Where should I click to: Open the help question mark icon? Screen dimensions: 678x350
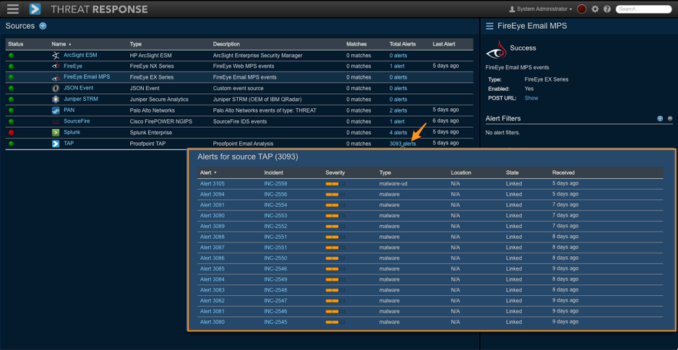tap(606, 9)
